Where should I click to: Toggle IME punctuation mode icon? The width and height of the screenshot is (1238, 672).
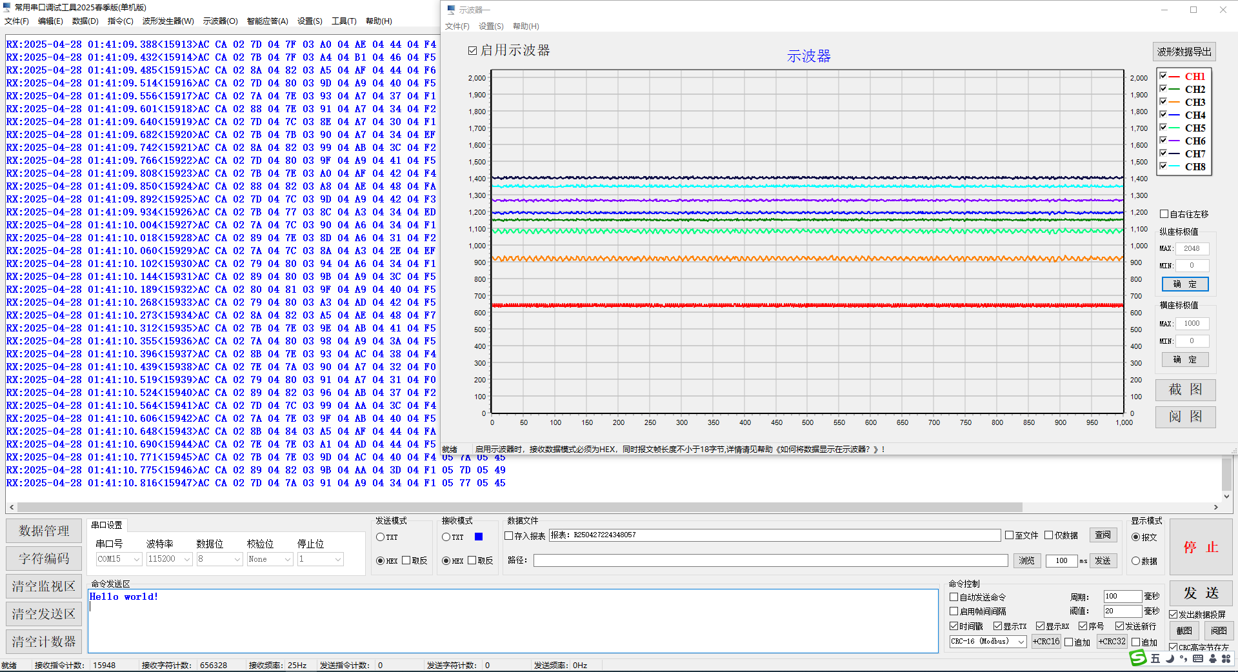tap(1183, 658)
